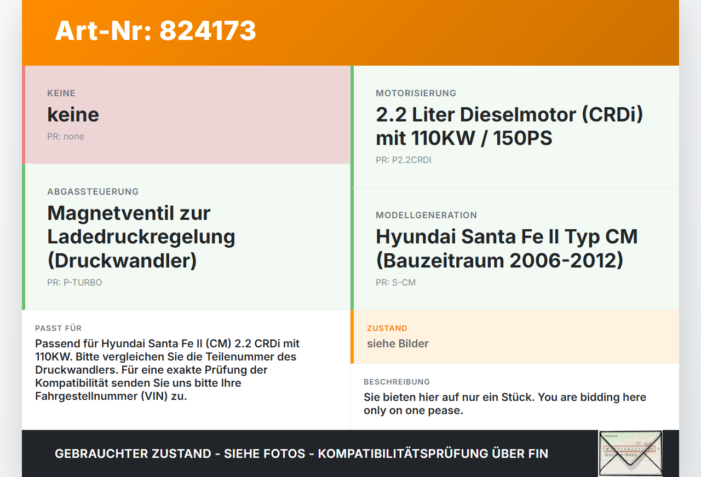Click the PR: P-TURBO code
This screenshot has height=477, width=701.
tap(74, 283)
